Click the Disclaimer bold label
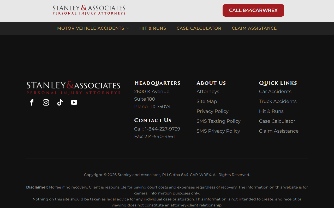Image resolution: width=334 pixels, height=208 pixels. pyautogui.click(x=37, y=187)
